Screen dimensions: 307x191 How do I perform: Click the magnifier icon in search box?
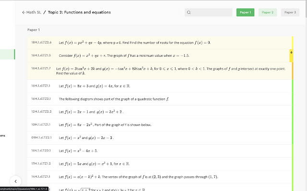(189, 13)
